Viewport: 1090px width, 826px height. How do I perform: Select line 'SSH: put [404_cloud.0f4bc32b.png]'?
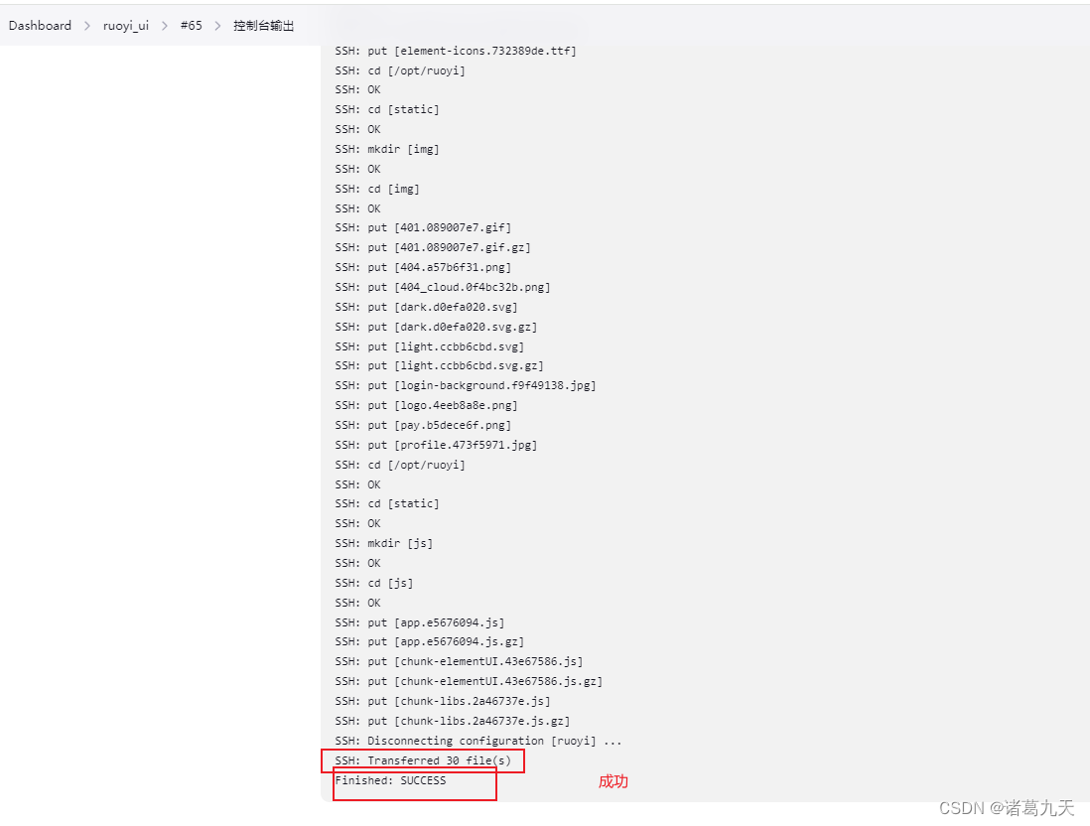442,287
